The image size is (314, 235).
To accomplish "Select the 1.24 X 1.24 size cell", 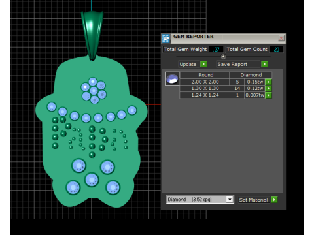I will tap(205, 95).
